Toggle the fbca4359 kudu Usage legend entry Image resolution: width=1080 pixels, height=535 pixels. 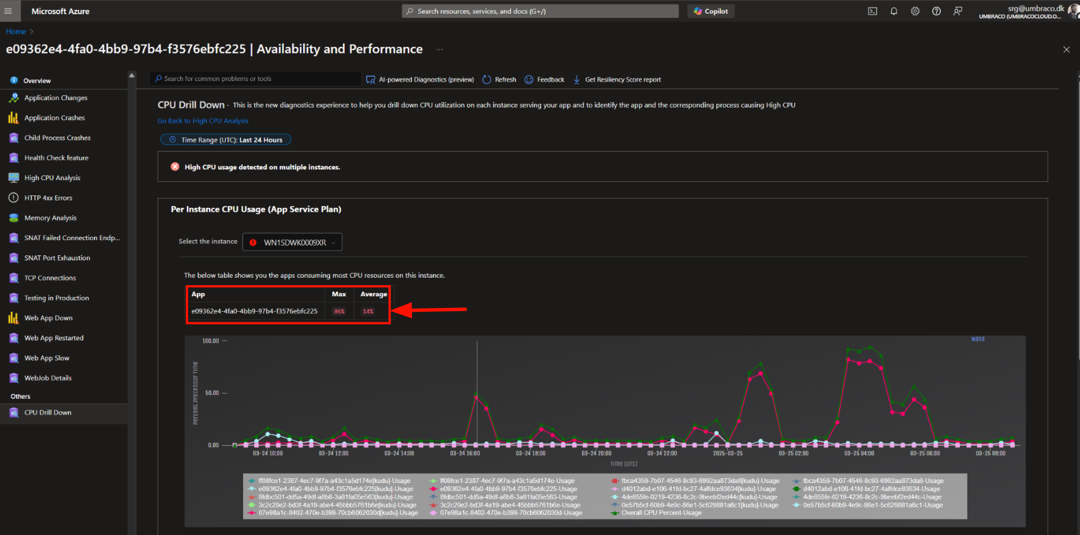[700, 481]
